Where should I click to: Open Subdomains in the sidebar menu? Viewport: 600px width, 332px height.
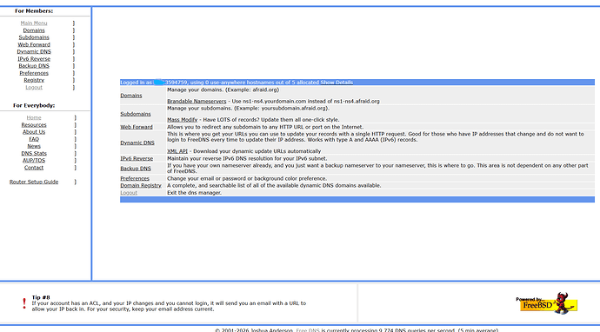(34, 37)
